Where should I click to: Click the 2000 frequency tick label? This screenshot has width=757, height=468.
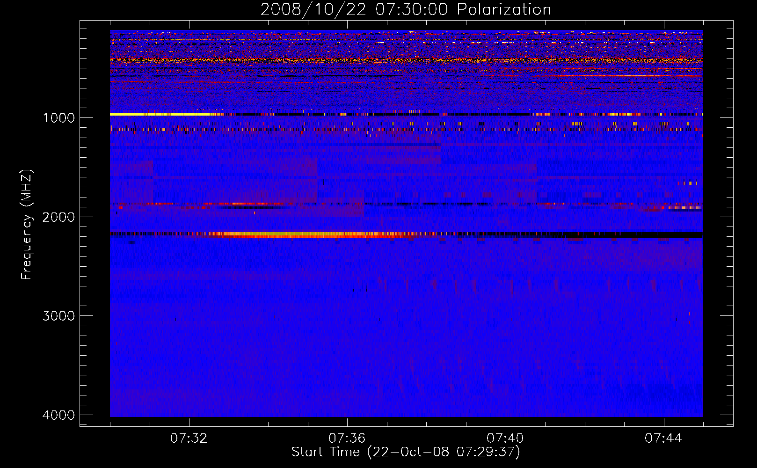[x=58, y=217]
